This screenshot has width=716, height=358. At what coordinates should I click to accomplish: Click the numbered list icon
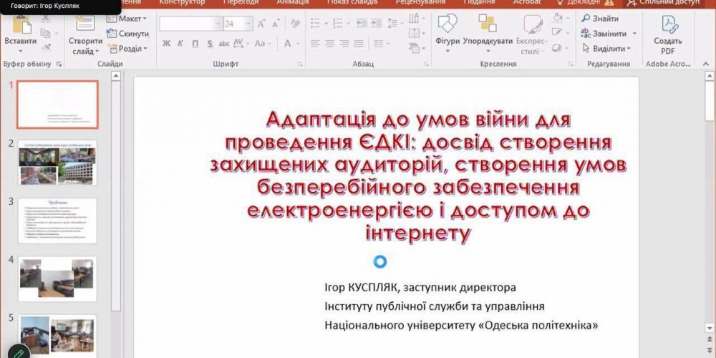pos(339,23)
